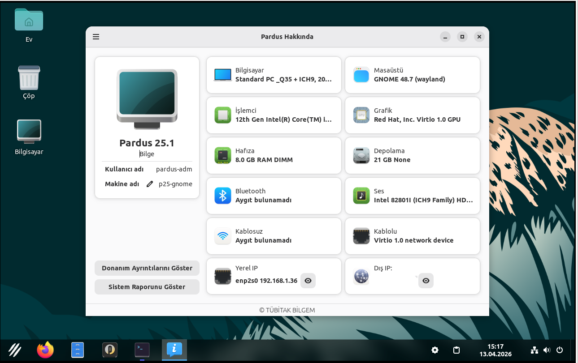Image resolution: width=578 pixels, height=363 pixels.
Task: Click the Masaüstü desktop window icon
Action: coord(361,75)
